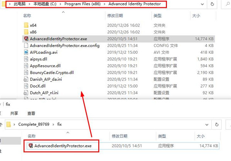The width and height of the screenshot is (231, 161).
Task: Go to 本地磁盘 (C:) in the breadcrumb
Action: (x=45, y=4)
